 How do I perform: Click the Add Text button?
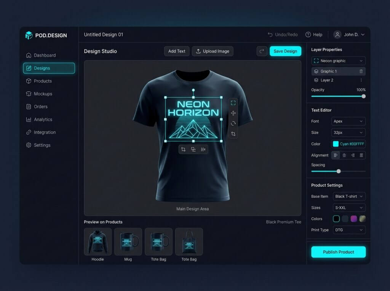tap(177, 51)
